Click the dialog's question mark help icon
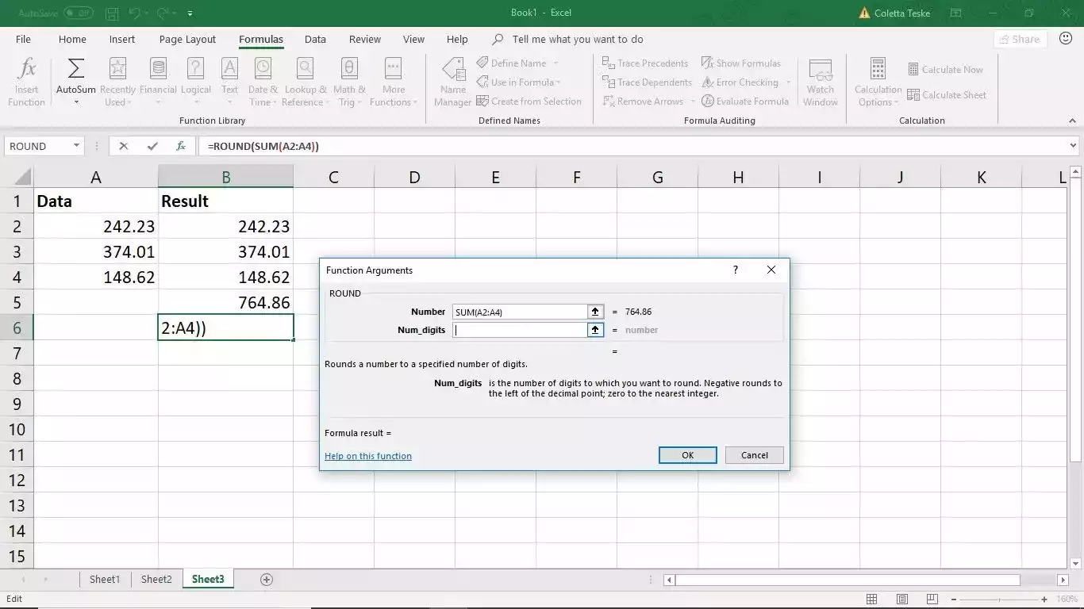Viewport: 1084px width, 609px height. point(736,270)
